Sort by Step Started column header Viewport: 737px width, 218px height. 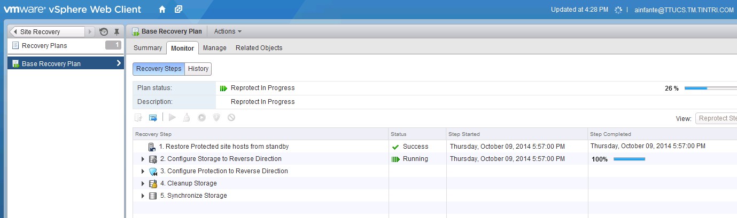[517, 134]
